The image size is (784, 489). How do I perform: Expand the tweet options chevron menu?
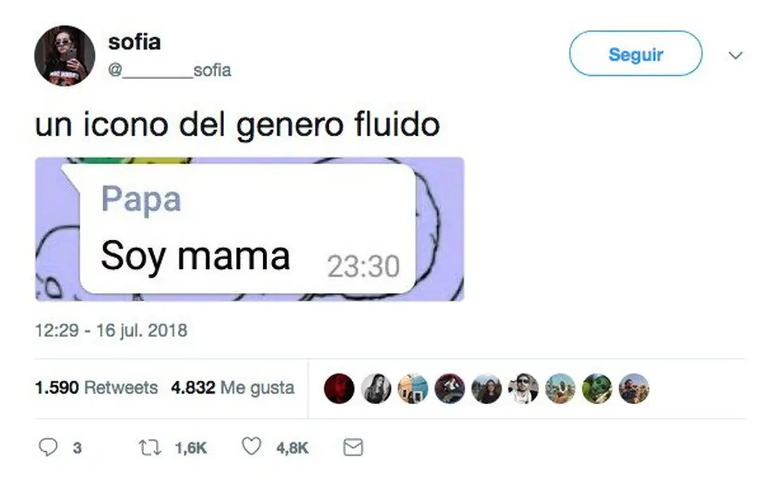(x=736, y=55)
